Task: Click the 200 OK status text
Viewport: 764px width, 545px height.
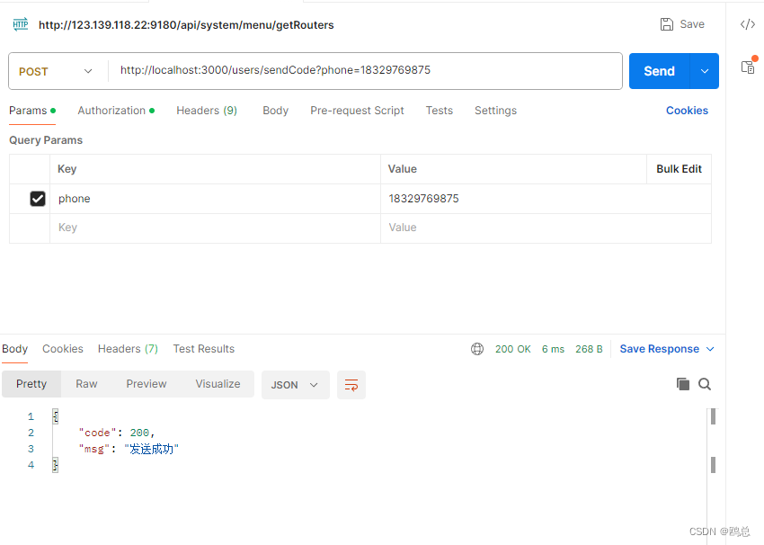Action: tap(512, 349)
